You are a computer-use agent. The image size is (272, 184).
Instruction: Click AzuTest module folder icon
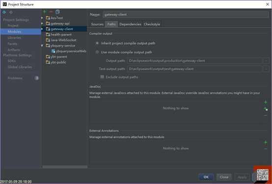(48, 18)
